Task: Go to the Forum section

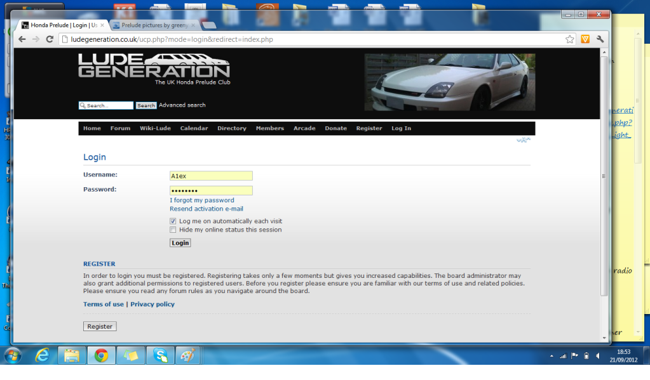Action: [120, 128]
